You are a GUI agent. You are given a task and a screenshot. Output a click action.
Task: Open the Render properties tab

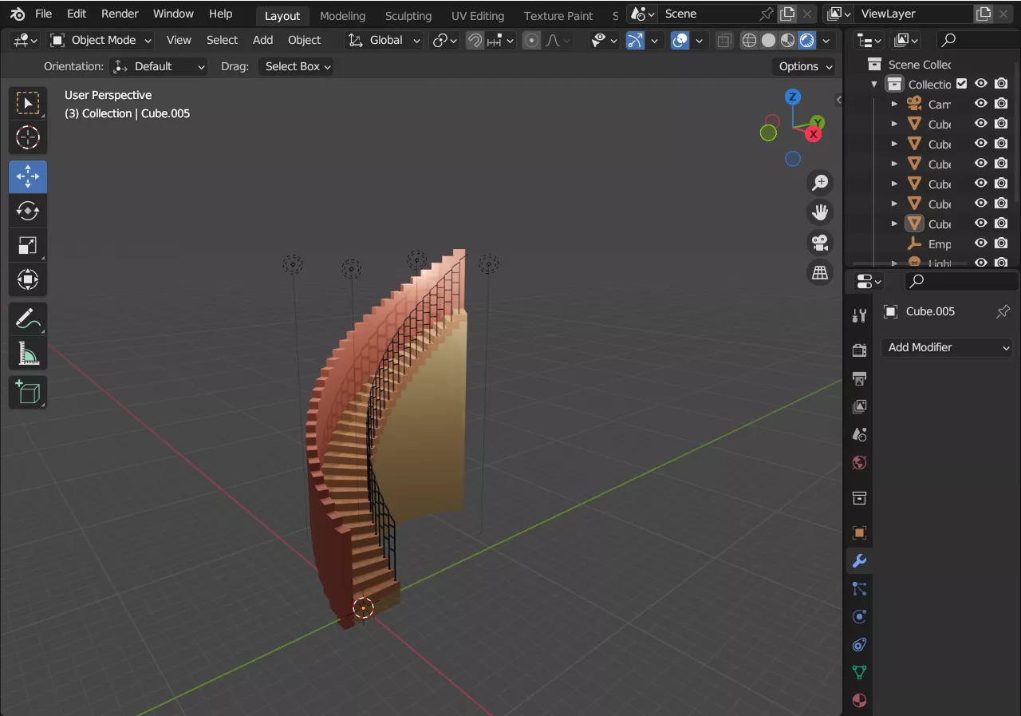pos(859,350)
